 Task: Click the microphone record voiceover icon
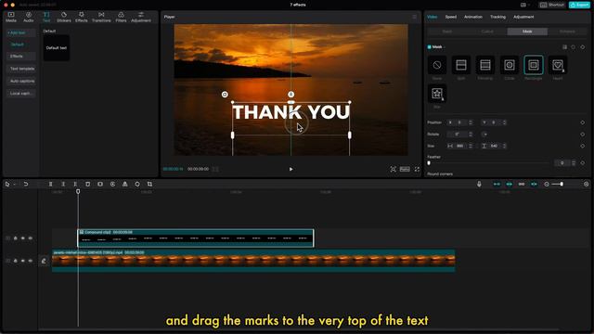point(479,184)
